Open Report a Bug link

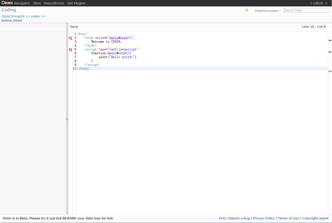point(239,218)
